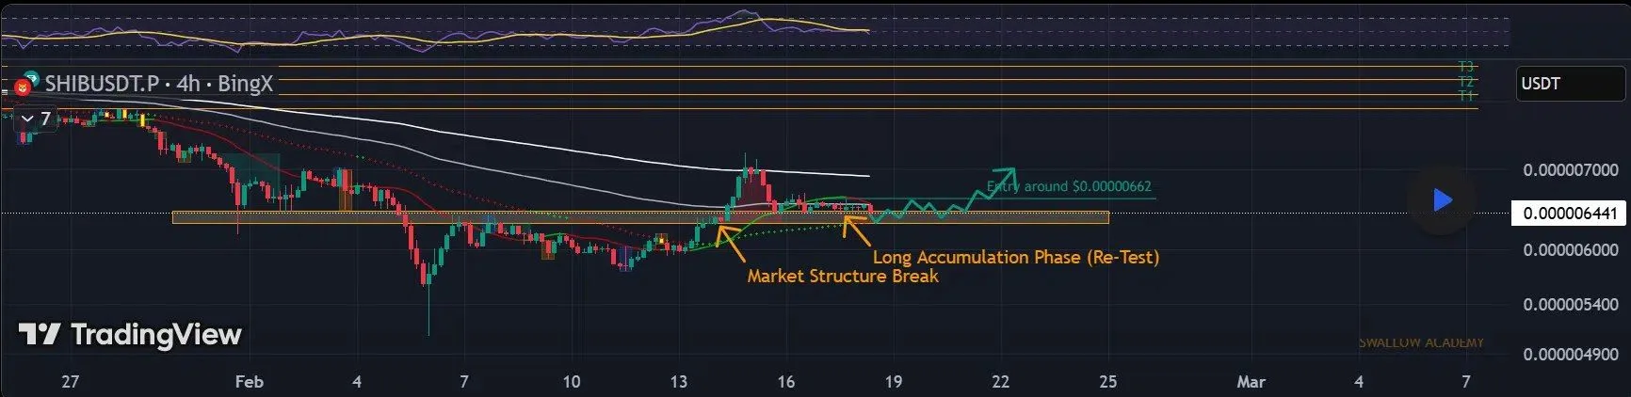The width and height of the screenshot is (1631, 397).
Task: Select the T3 target label
Action: click(1465, 67)
